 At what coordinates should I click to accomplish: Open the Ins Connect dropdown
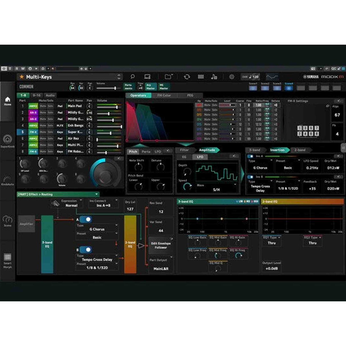pos(103,203)
